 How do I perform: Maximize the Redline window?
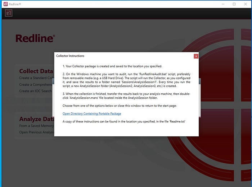234,4
